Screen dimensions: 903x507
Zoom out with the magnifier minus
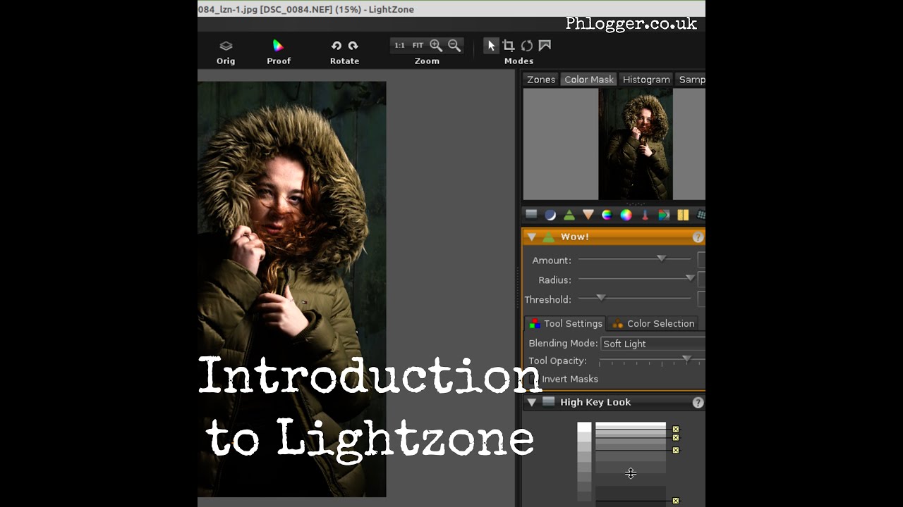click(454, 46)
